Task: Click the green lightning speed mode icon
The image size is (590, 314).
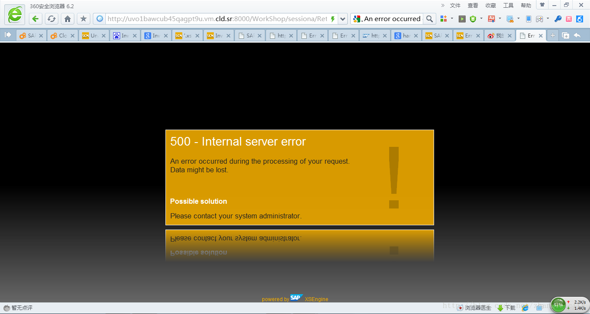Action: [x=333, y=19]
